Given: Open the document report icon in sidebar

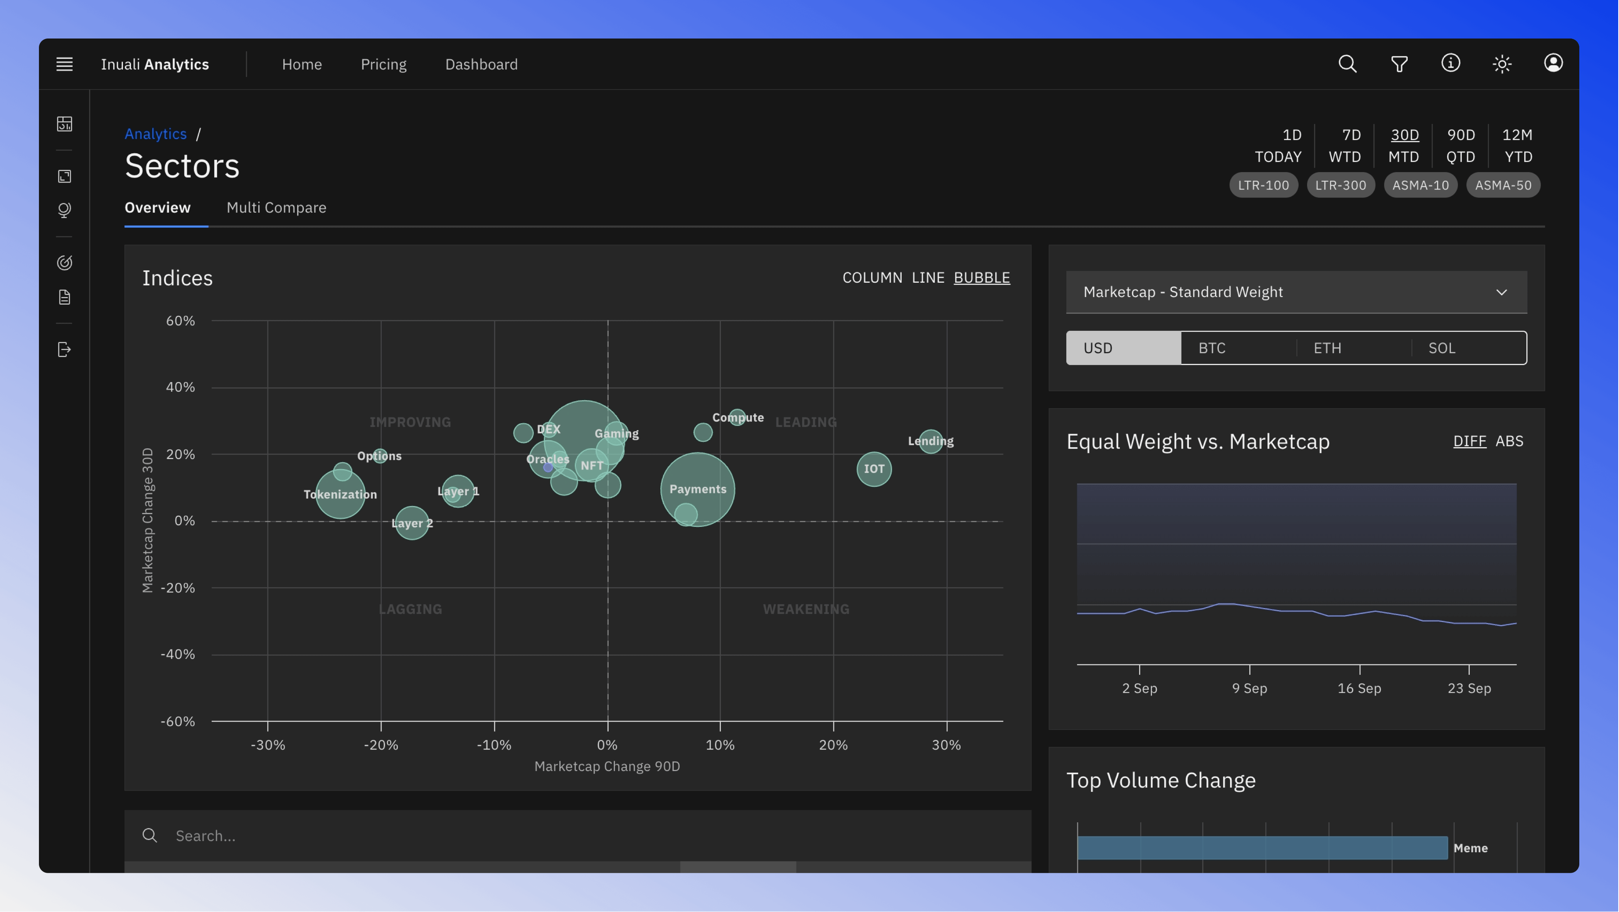Looking at the screenshot, I should click(64, 297).
